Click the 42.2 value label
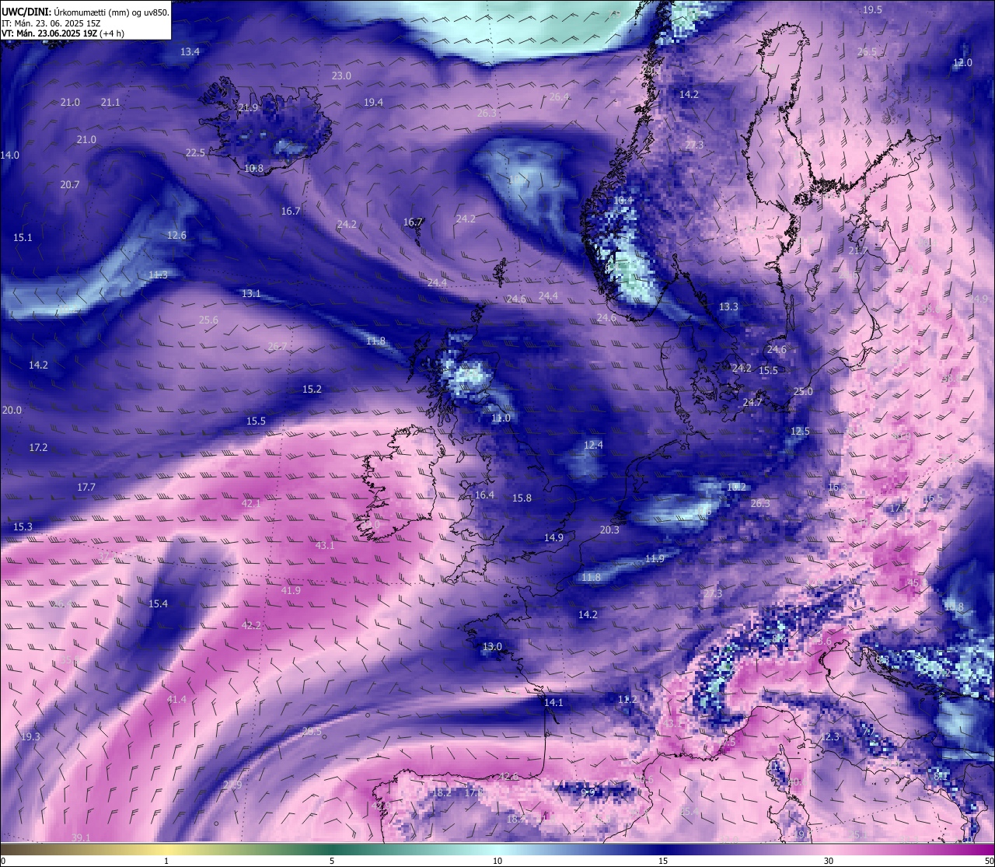Image resolution: width=995 pixels, height=867 pixels. (x=251, y=625)
